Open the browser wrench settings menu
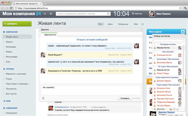Screen dimensions: 188x116 click(185, 8)
